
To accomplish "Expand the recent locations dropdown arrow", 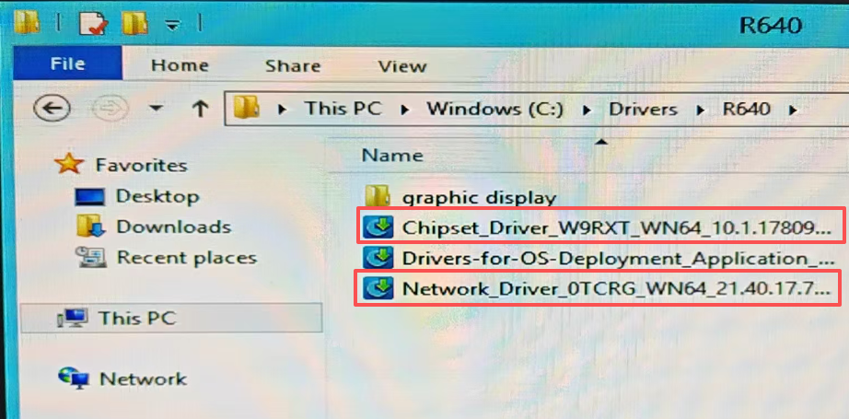I will (156, 109).
